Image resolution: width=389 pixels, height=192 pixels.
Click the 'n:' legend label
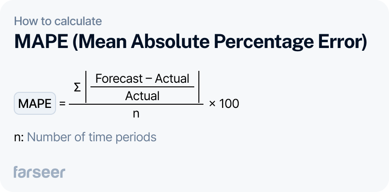pos(19,138)
